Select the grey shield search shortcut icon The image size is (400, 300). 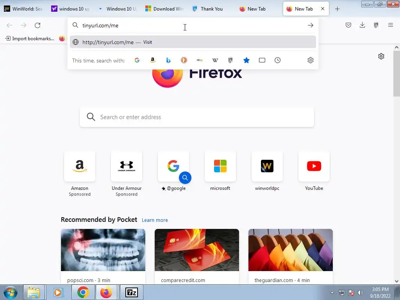pos(230,60)
